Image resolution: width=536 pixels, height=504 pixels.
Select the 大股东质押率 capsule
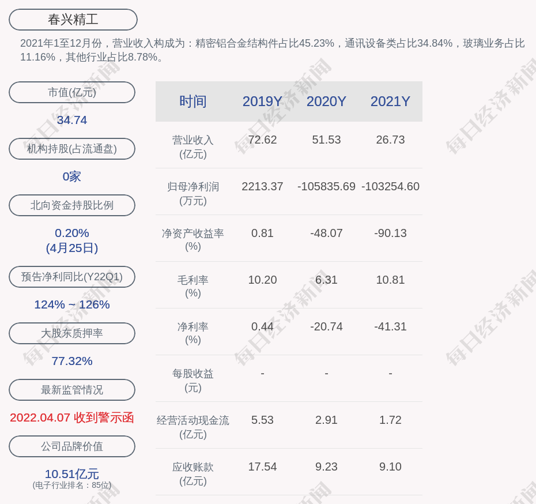click(72, 333)
